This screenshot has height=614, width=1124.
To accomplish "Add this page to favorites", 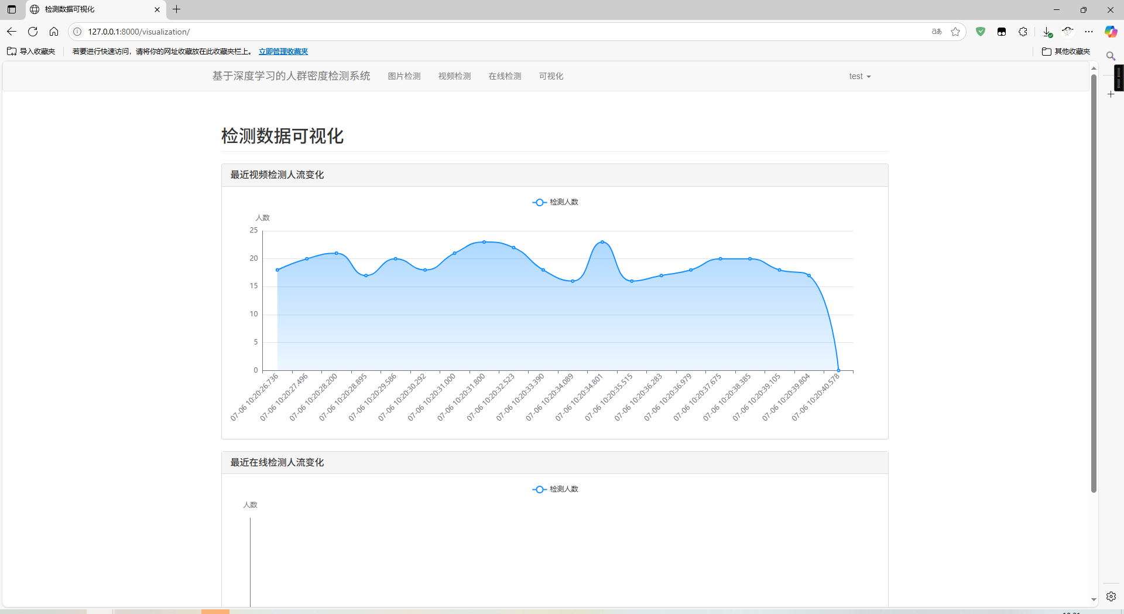I will click(955, 32).
